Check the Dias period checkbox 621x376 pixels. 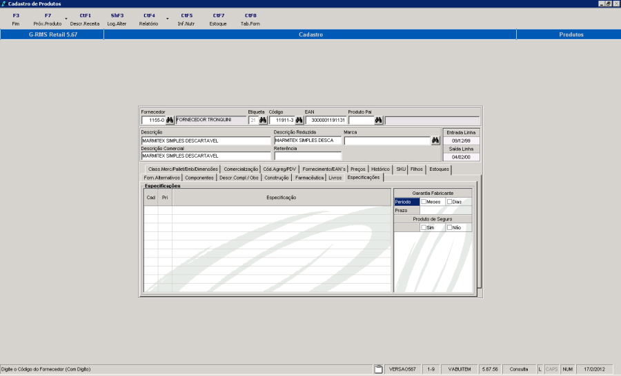(x=449, y=202)
